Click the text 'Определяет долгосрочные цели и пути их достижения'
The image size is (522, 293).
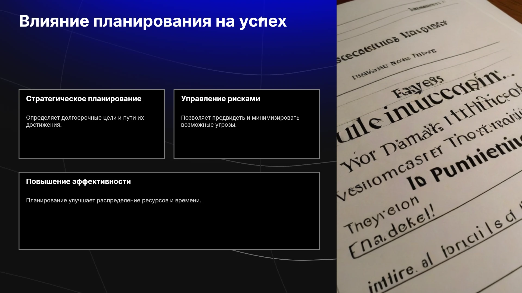85,121
